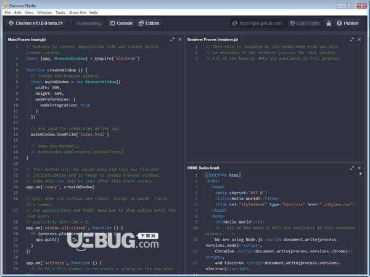Screen dimensions: 370x277
Task: Click the Main Process (main.js) title
Action: [27, 39]
